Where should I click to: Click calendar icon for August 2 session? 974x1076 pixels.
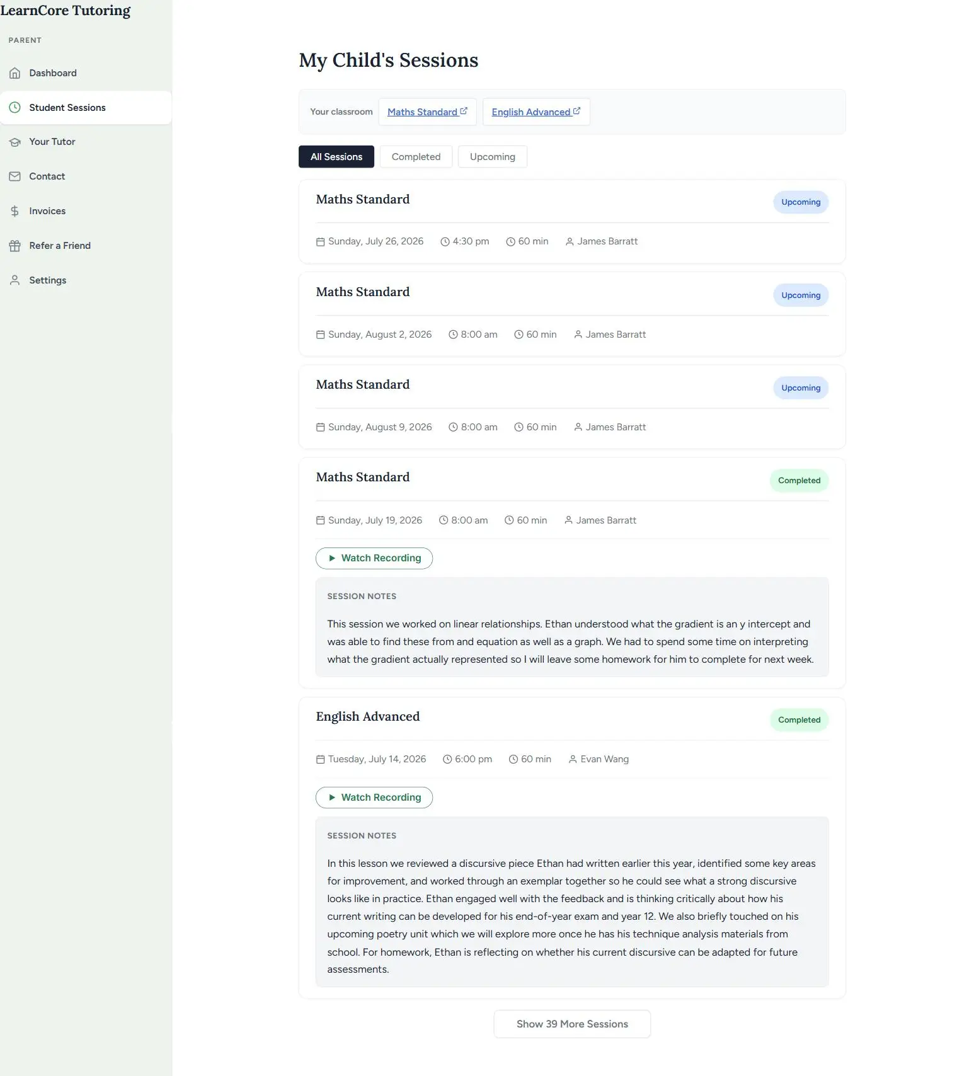pyautogui.click(x=320, y=335)
